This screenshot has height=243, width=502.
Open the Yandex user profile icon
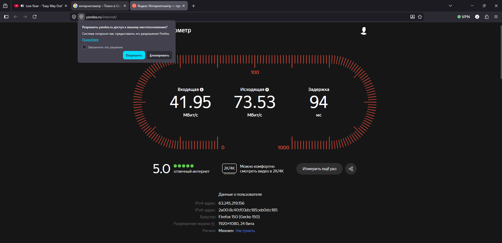click(364, 31)
